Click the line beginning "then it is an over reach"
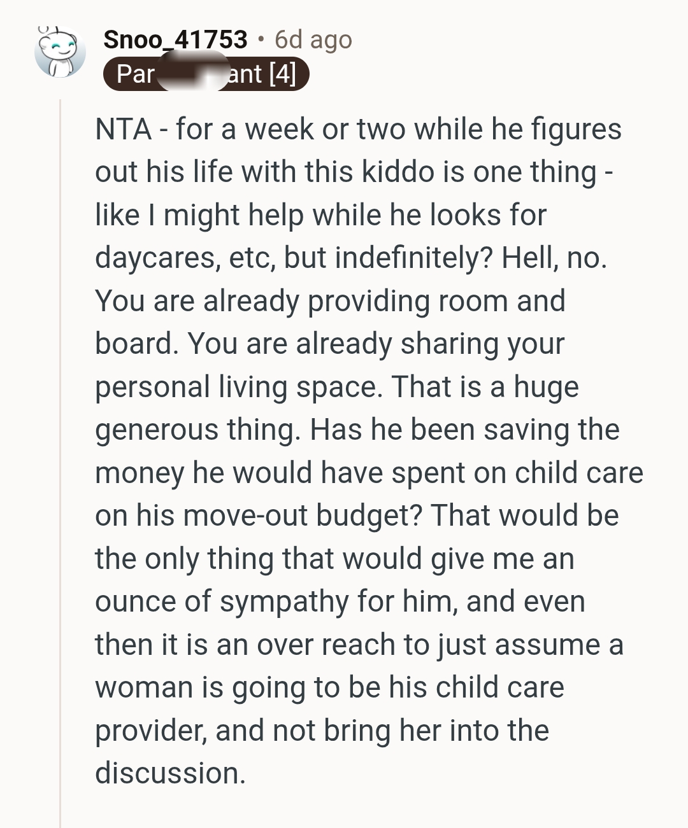The width and height of the screenshot is (688, 828). click(359, 645)
